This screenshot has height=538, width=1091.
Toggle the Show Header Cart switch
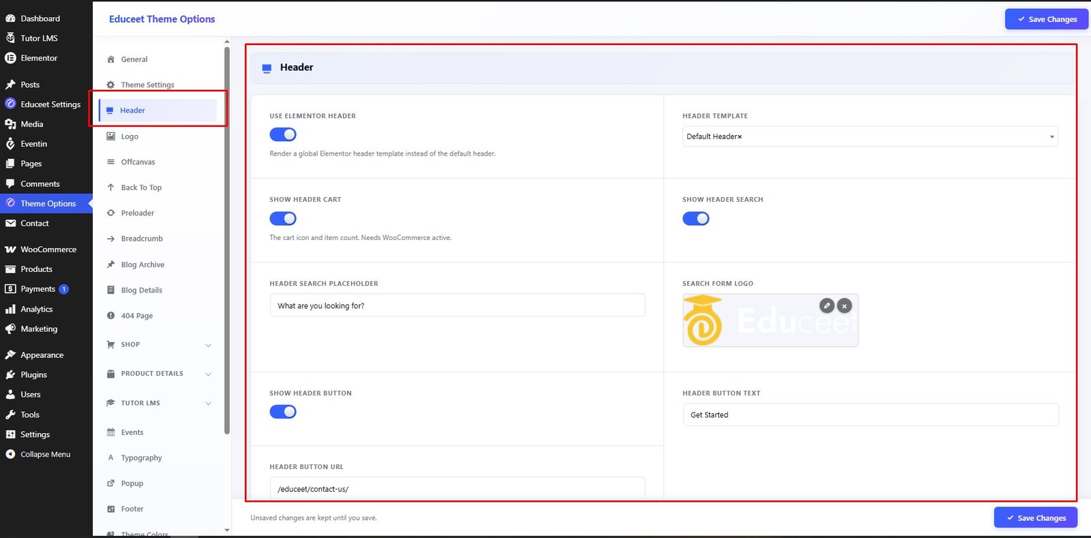point(283,218)
